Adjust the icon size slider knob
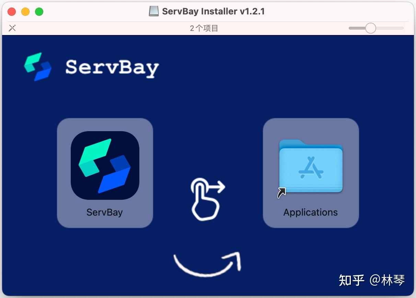Screen dimensions: 416x298 pos(370,28)
